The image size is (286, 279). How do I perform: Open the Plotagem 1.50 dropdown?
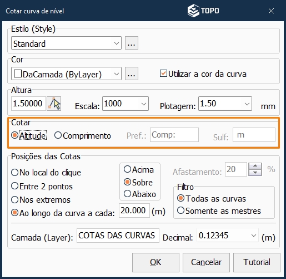(225, 104)
